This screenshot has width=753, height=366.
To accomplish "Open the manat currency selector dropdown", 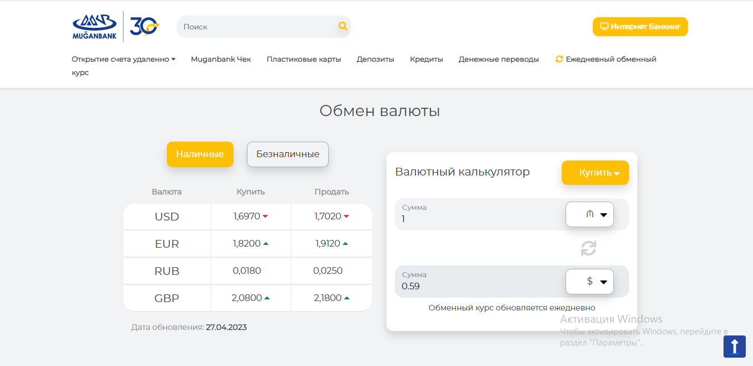I will 589,214.
